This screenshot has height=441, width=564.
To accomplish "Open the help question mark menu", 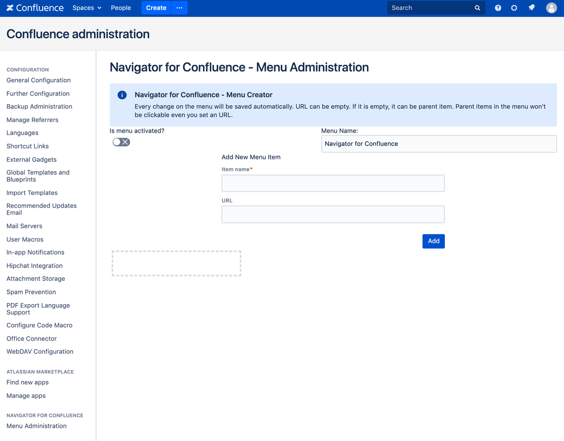I will click(x=498, y=8).
